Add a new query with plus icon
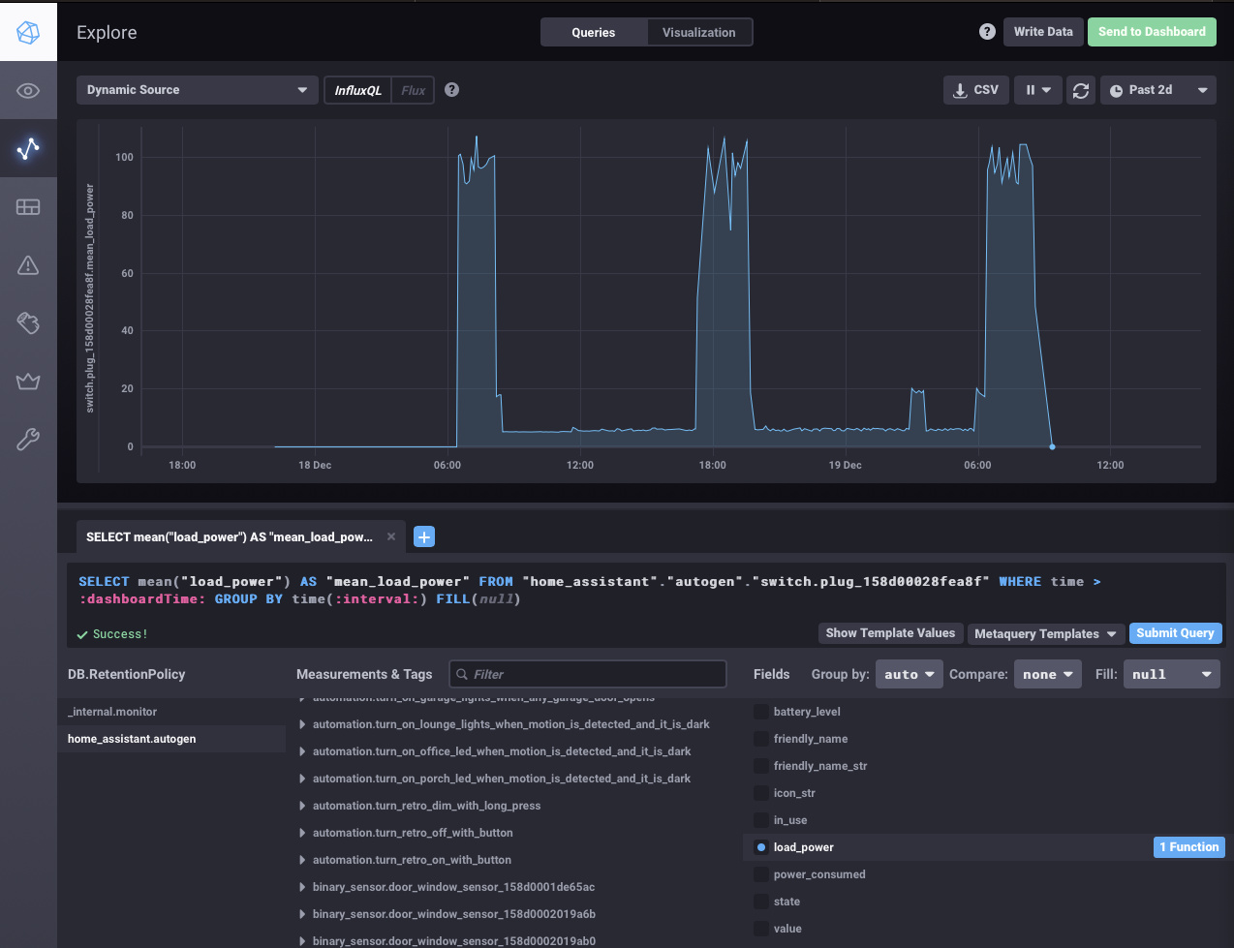The image size is (1234, 948). tap(424, 536)
